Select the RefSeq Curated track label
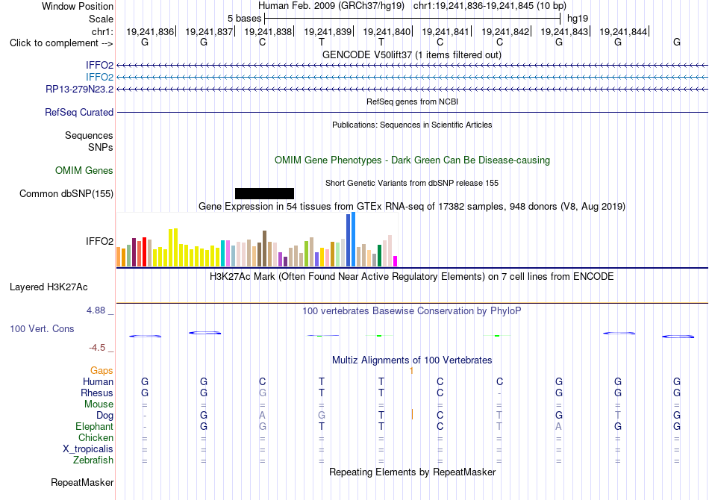The height and width of the screenshot is (500, 709). point(79,112)
